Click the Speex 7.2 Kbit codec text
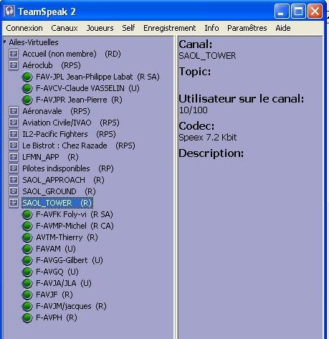This screenshot has height=339, width=329. click(x=208, y=138)
